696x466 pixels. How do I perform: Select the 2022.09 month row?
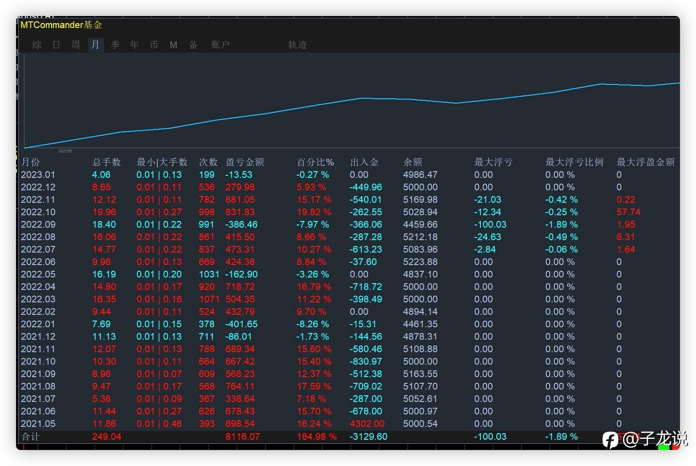[38, 225]
